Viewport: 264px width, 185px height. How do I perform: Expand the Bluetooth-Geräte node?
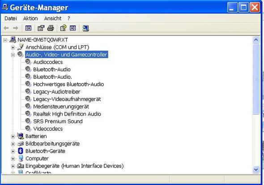click(x=13, y=151)
